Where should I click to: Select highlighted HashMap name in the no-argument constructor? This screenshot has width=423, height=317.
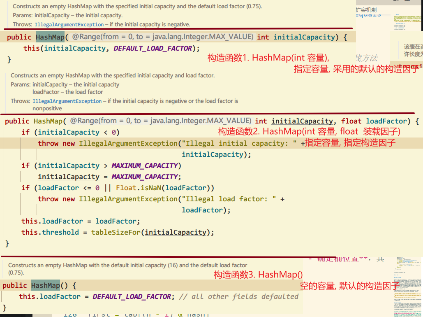point(46,285)
